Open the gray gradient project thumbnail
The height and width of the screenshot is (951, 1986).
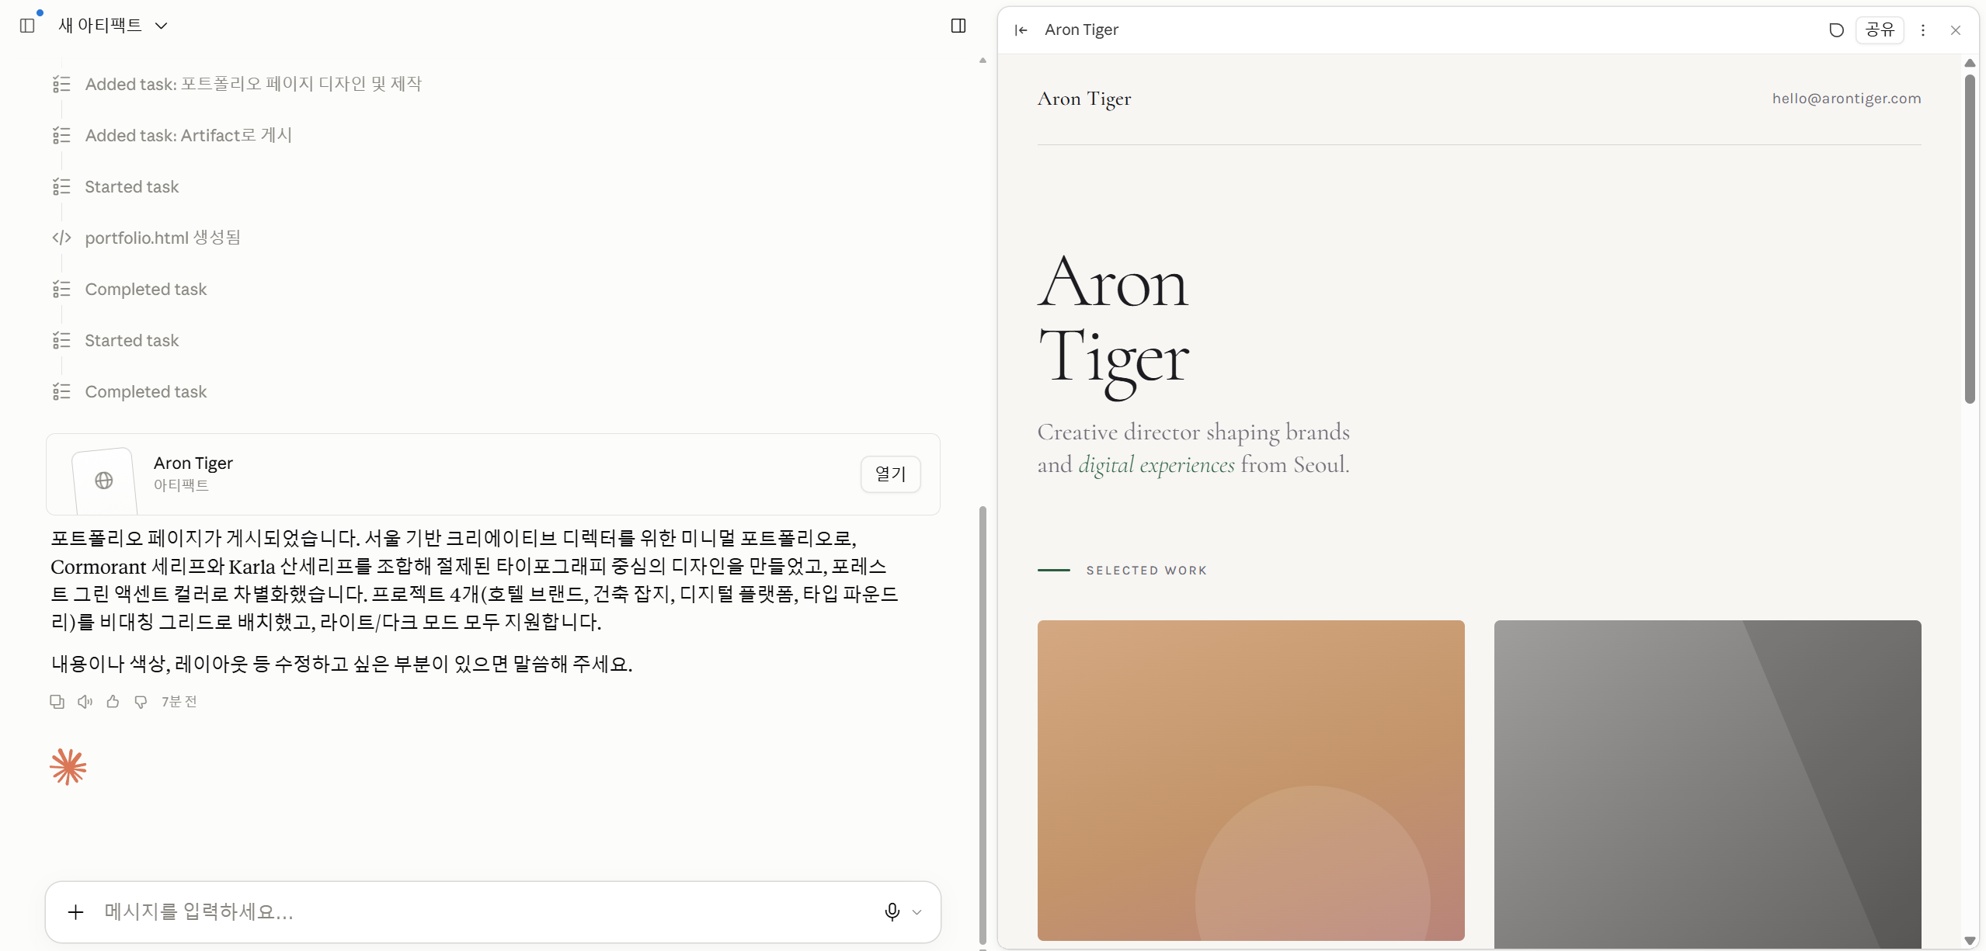1707,784
